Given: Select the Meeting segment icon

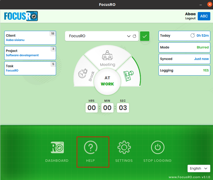Looking at the screenshot, I should (108, 55).
